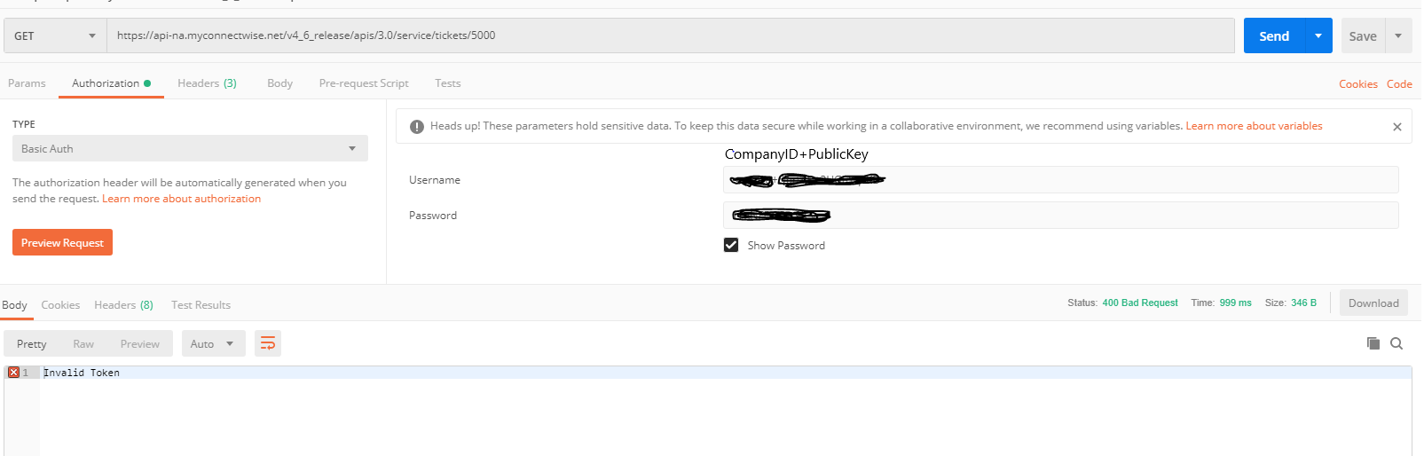Open the Auto format dropdown
The width and height of the screenshot is (1424, 456).
211,343
